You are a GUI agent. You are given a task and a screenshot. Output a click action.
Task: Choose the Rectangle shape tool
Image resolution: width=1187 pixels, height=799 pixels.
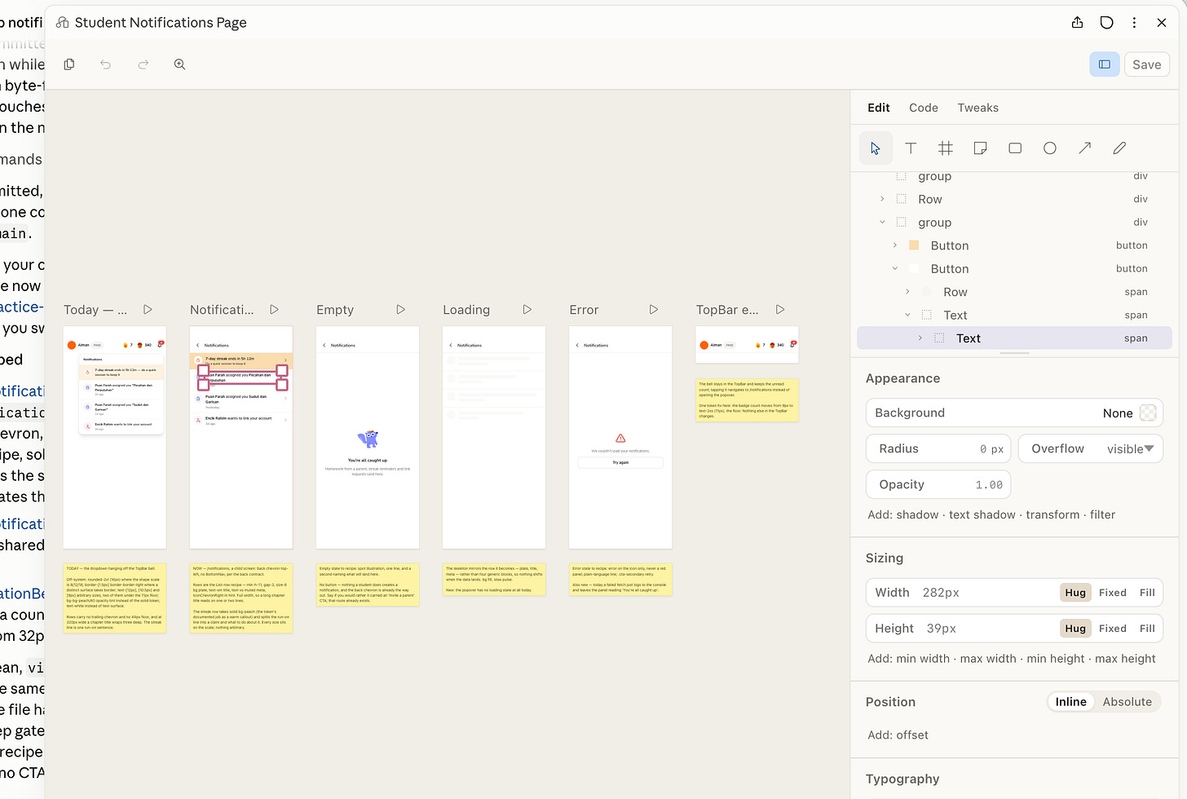pyautogui.click(x=1015, y=148)
